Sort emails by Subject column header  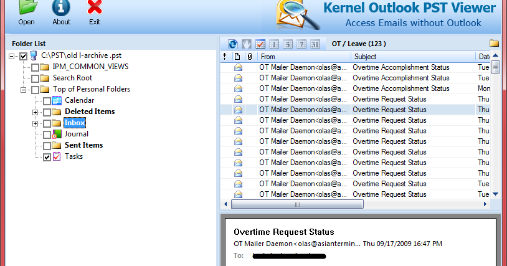(413, 57)
